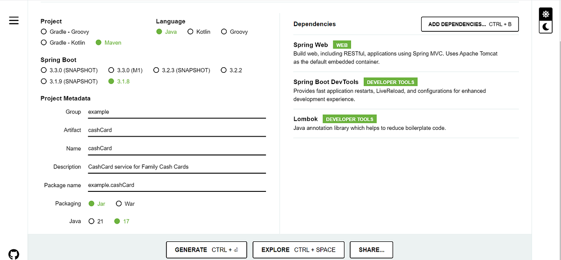This screenshot has width=561, height=260.
Task: Select Spring Boot 3.3.0 (SNAPSHOT)
Action: pos(69,70)
